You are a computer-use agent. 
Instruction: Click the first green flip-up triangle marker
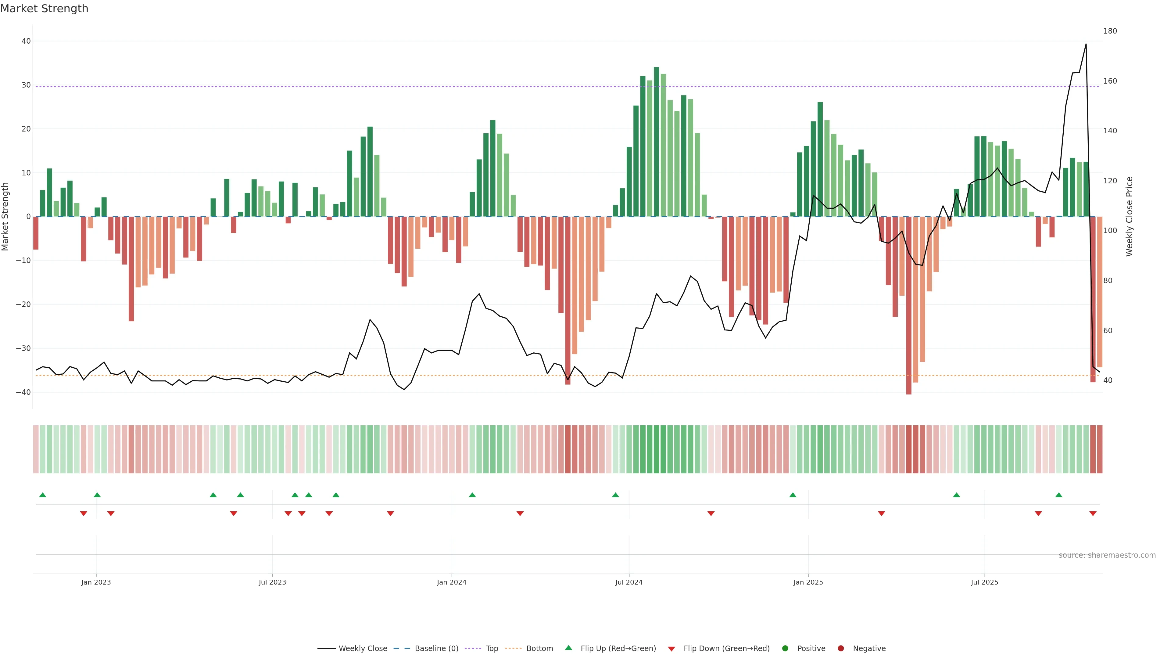click(43, 495)
